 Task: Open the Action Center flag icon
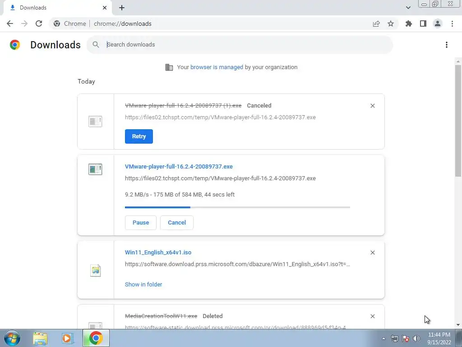click(406, 338)
